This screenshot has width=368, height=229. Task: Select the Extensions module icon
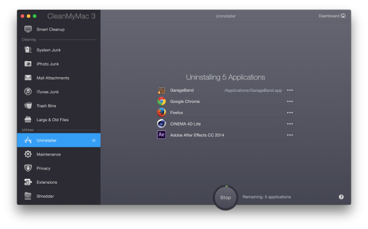click(28, 182)
